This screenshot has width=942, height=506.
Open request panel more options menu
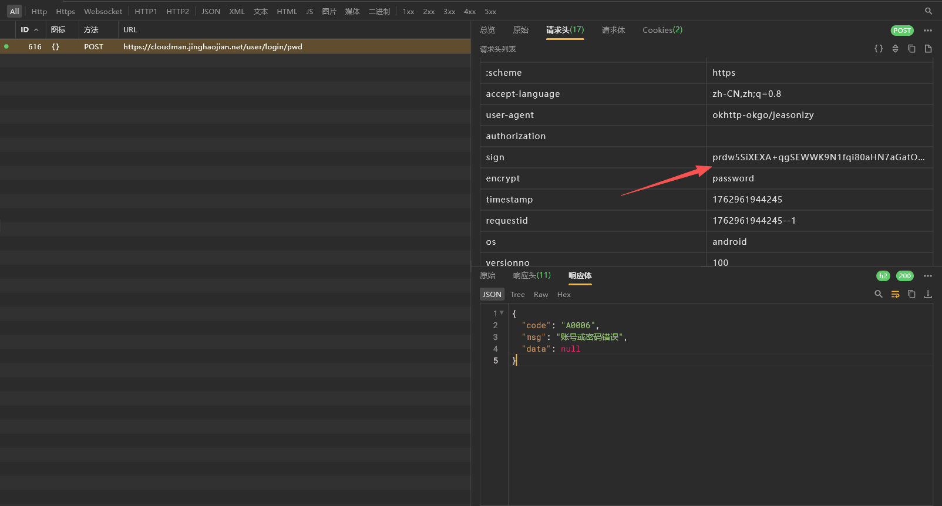928,31
